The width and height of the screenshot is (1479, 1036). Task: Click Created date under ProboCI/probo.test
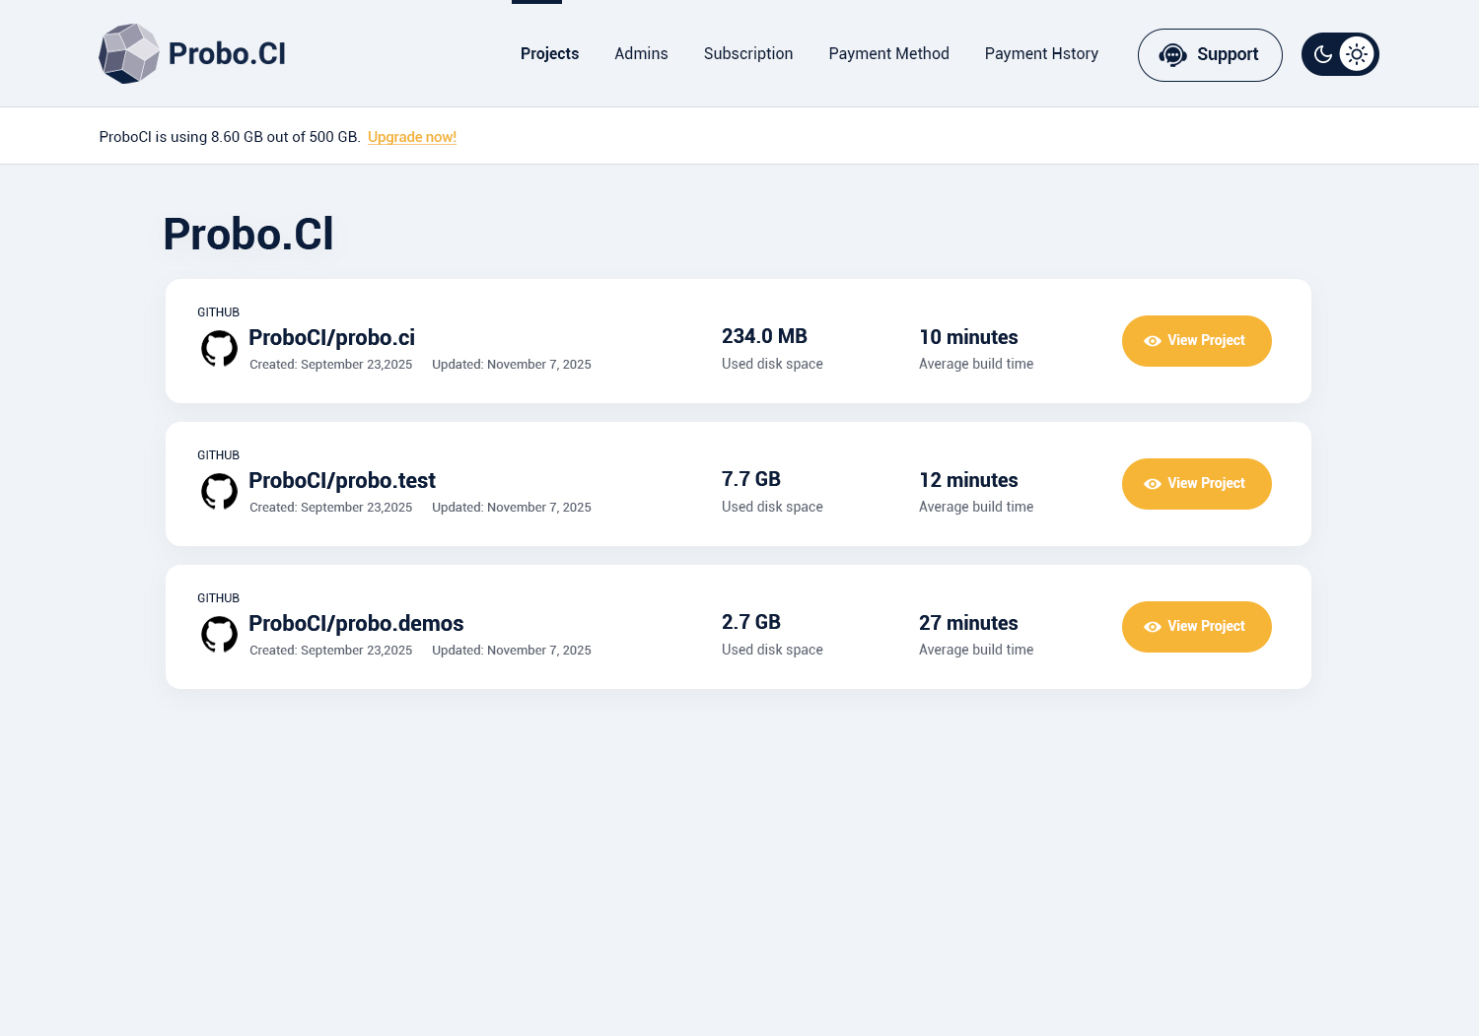click(330, 508)
